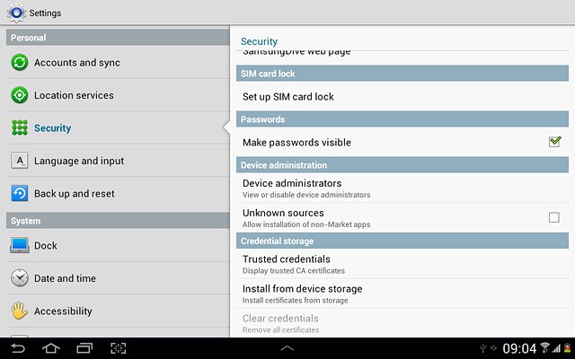Tap the Accounts and sync icon
The height and width of the screenshot is (359, 575).
click(x=20, y=62)
